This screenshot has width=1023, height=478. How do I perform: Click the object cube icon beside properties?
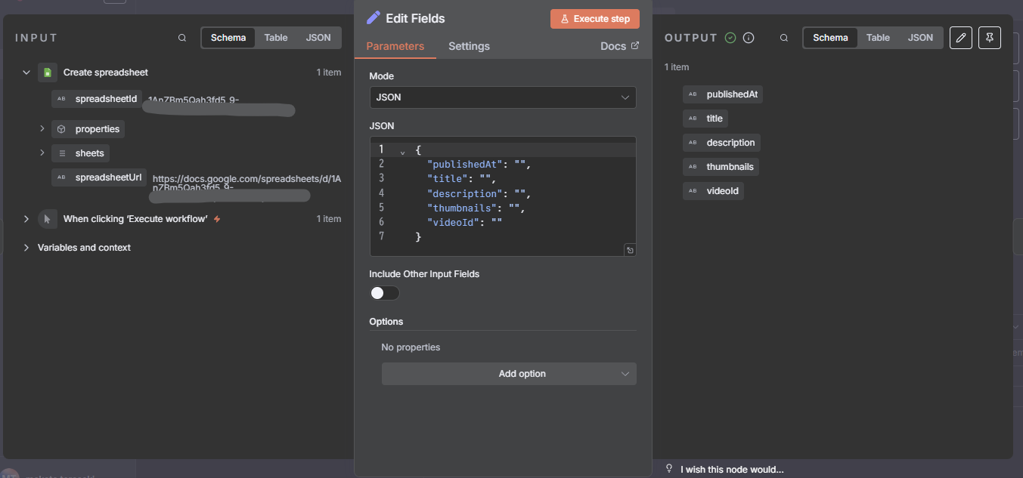click(x=61, y=129)
